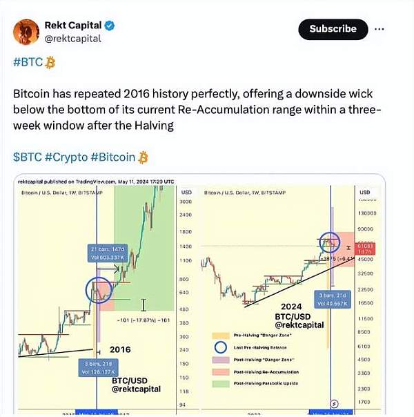Open the Rekt Capital display name link
This screenshot has width=414, height=417.
[x=72, y=26]
